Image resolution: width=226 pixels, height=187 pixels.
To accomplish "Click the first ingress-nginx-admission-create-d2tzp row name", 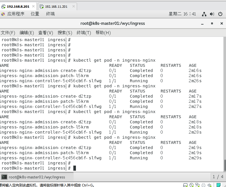I will point(46,71).
